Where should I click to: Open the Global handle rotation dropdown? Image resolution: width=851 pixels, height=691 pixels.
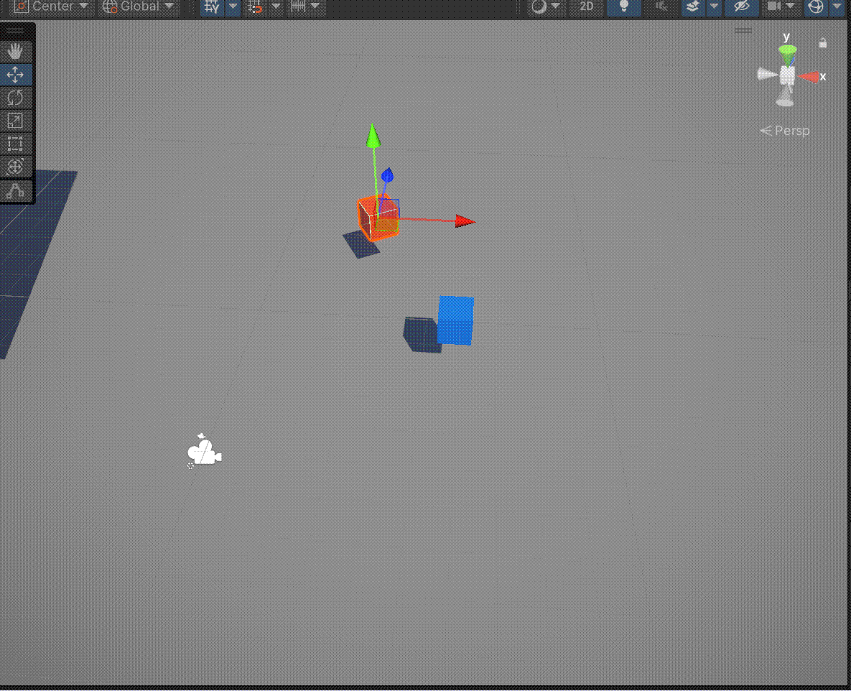tap(139, 6)
